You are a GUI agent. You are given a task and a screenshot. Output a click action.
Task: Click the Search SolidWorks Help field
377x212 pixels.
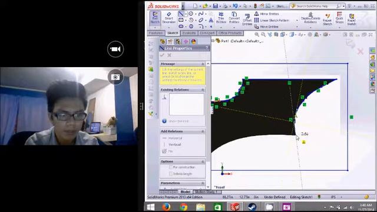tap(315, 6)
